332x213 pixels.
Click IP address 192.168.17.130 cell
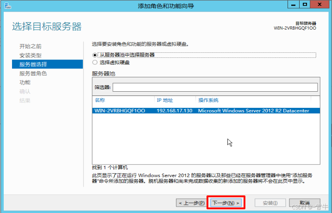point(175,111)
